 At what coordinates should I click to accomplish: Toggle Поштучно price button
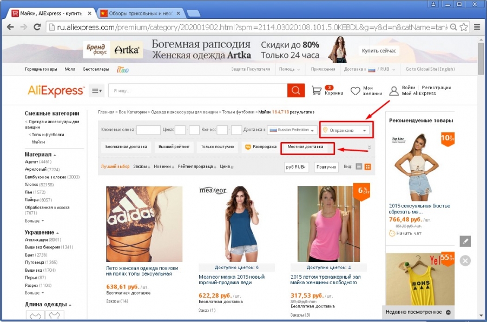coord(326,167)
